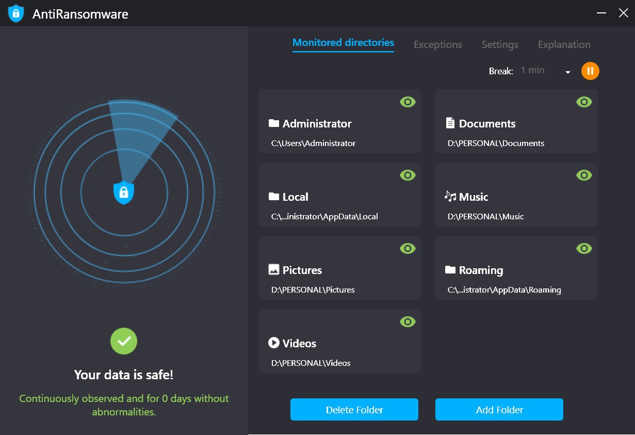
Task: Switch to the Exceptions tab
Action: [x=437, y=45]
